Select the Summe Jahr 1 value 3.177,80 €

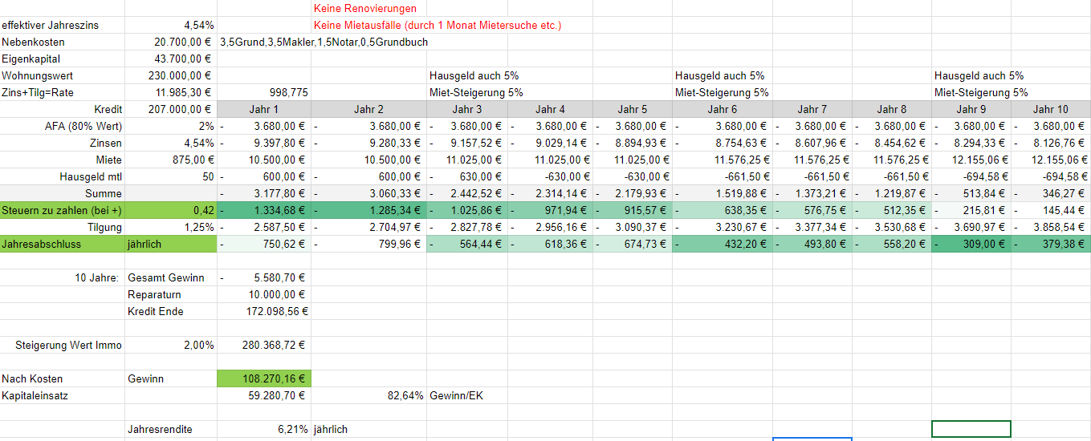279,194
